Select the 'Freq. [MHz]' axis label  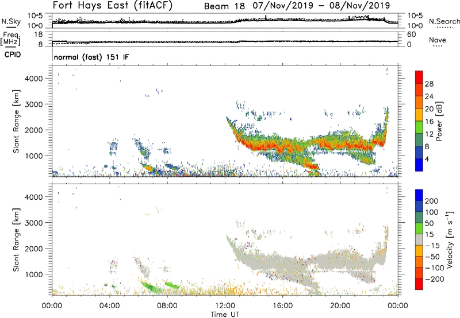click(x=10, y=38)
